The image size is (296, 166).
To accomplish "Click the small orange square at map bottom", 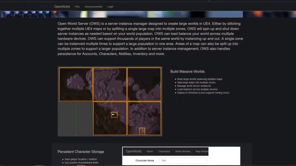I will [x=142, y=131].
